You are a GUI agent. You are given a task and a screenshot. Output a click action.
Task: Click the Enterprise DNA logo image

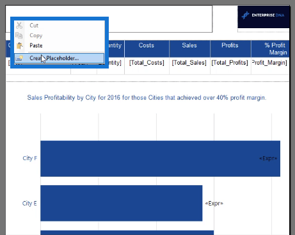pos(264,17)
